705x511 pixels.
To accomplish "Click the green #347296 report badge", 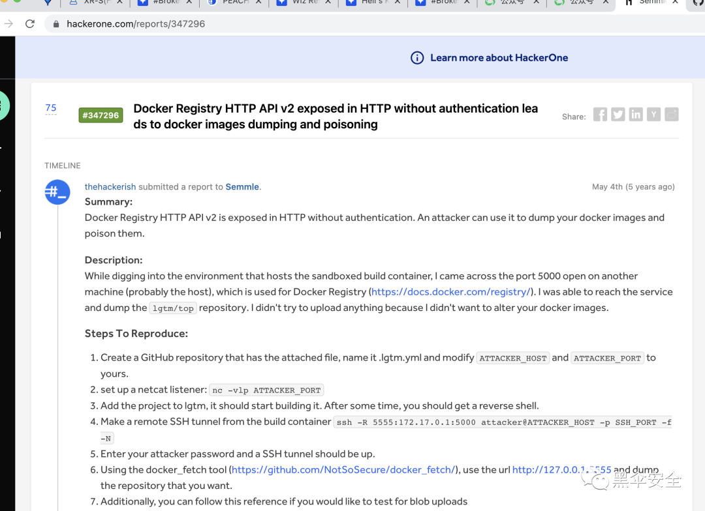I will tap(101, 115).
